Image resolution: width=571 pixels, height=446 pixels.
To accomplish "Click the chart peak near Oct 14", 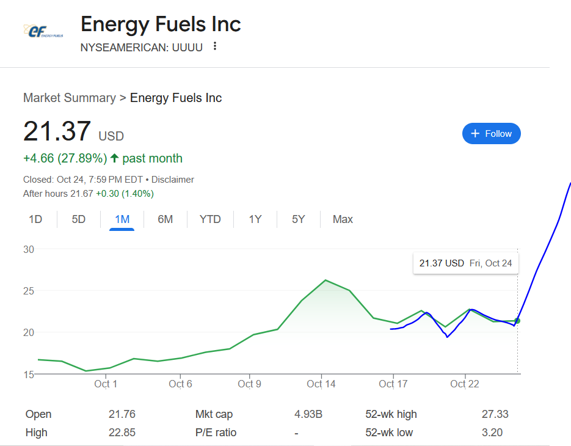I will click(x=325, y=280).
